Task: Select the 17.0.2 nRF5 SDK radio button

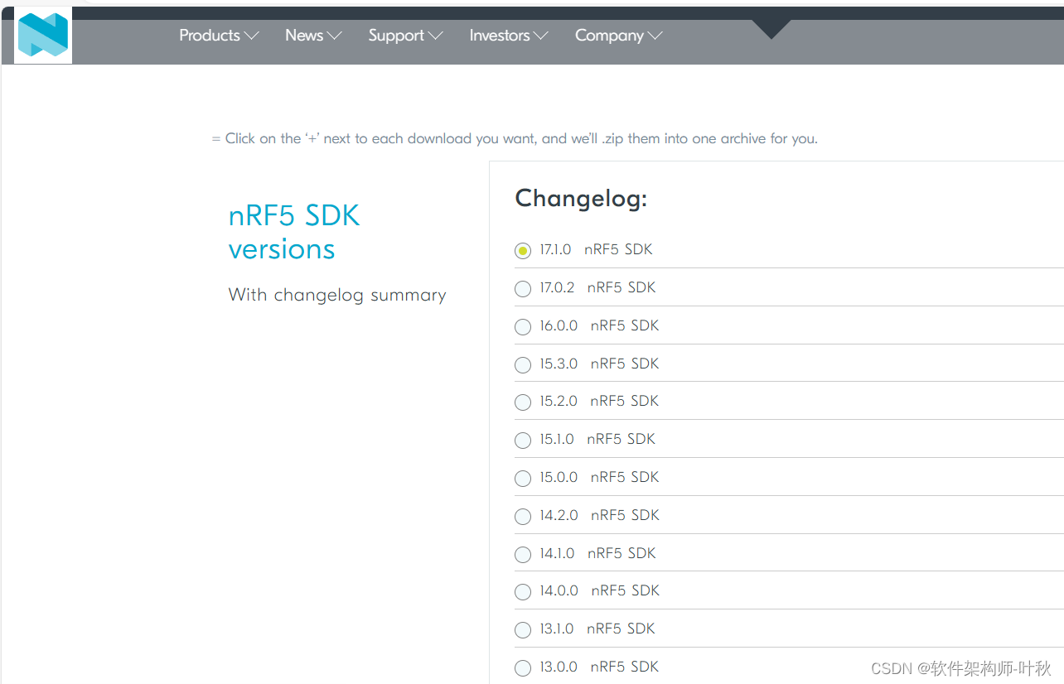Action: [x=523, y=289]
